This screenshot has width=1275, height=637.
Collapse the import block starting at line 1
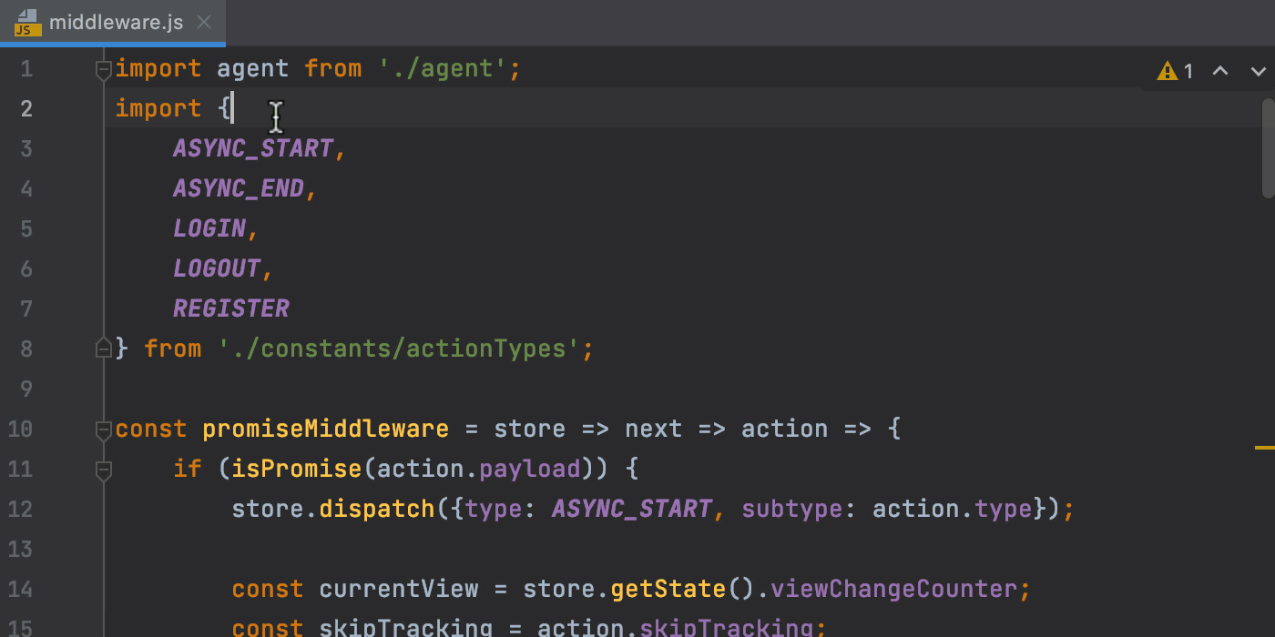pyautogui.click(x=103, y=70)
